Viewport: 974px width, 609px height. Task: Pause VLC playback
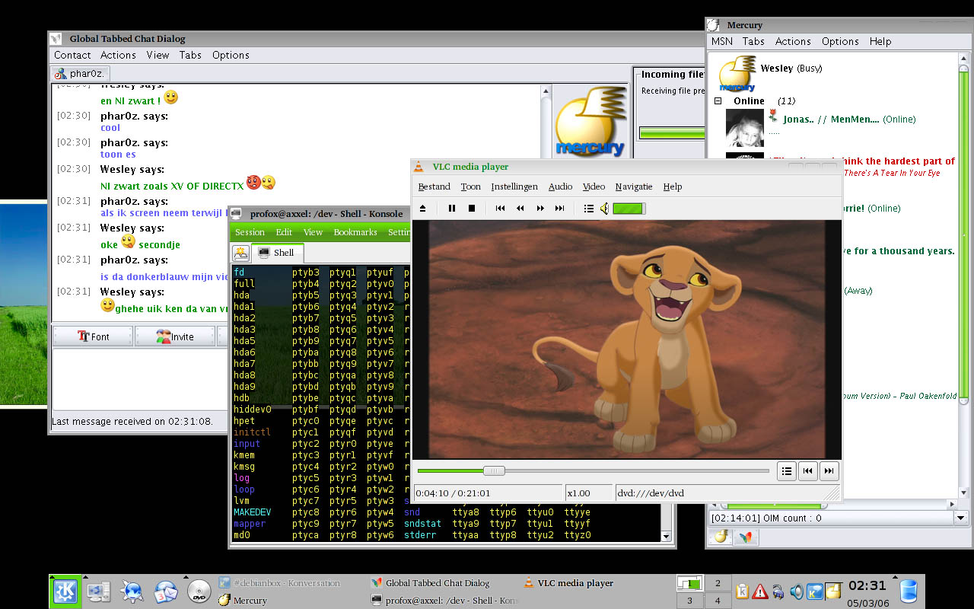click(x=452, y=209)
